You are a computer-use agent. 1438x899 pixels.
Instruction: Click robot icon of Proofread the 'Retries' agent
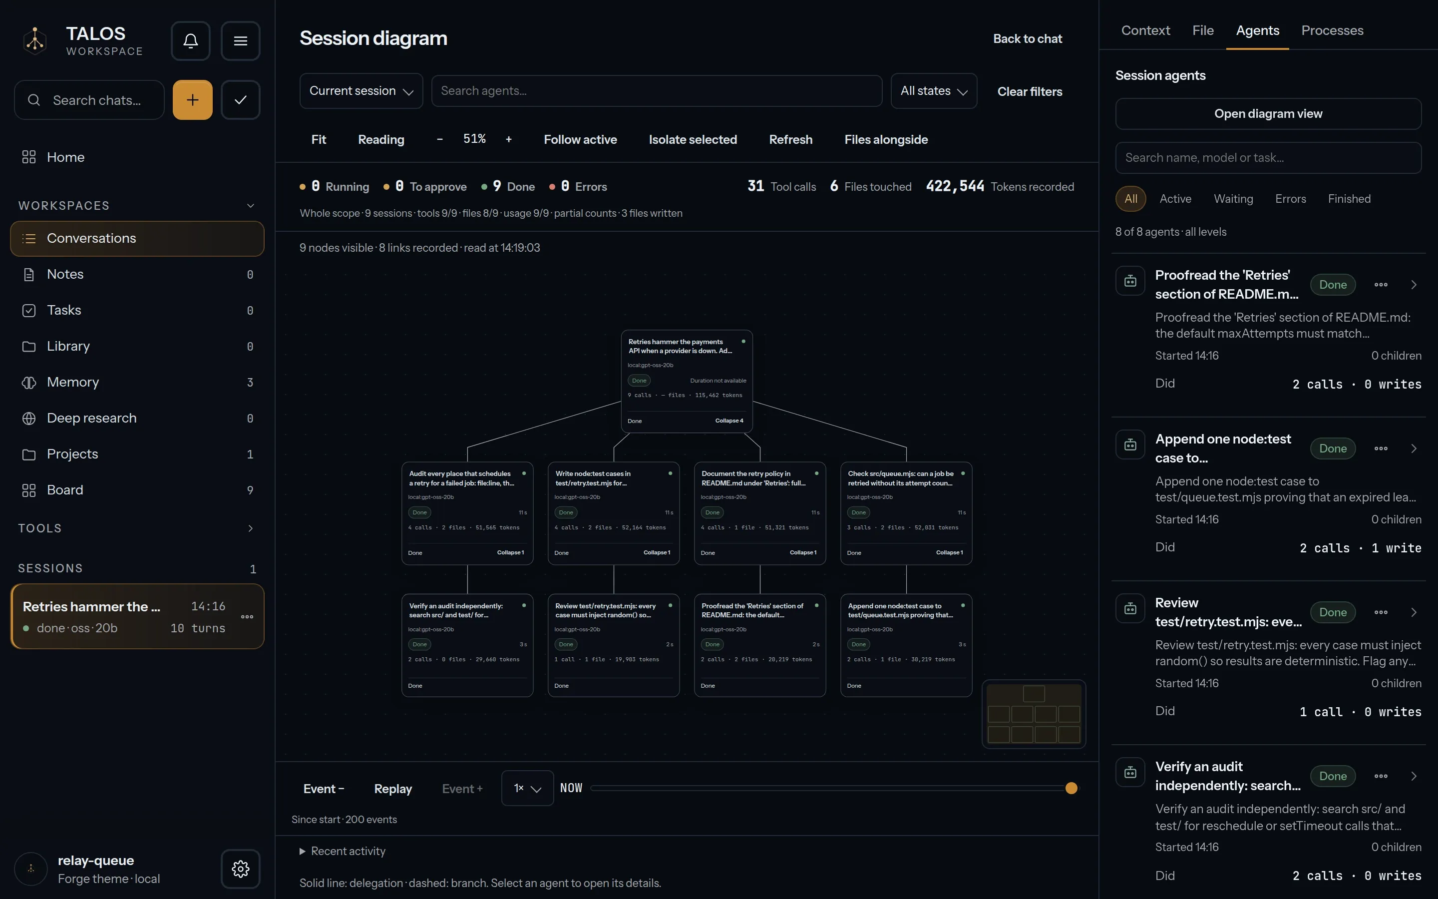[1130, 281]
